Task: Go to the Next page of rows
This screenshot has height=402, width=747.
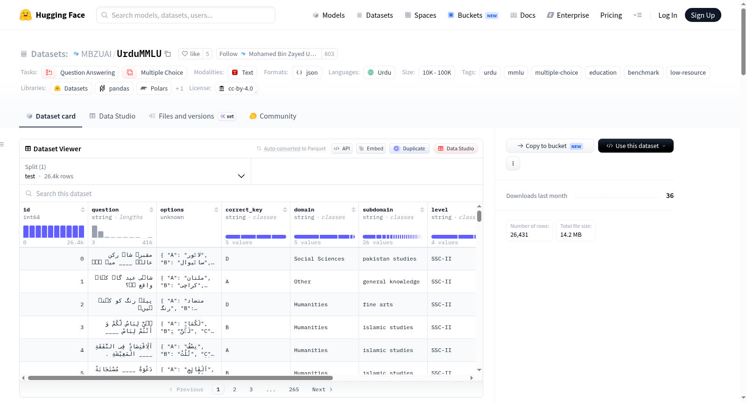Action: coord(322,389)
